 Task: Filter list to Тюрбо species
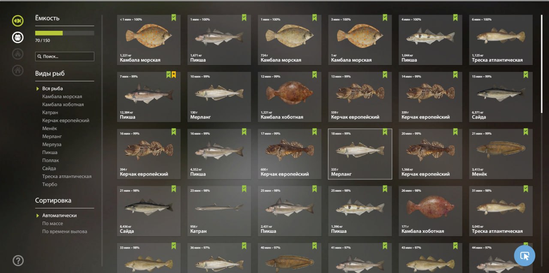(49, 184)
